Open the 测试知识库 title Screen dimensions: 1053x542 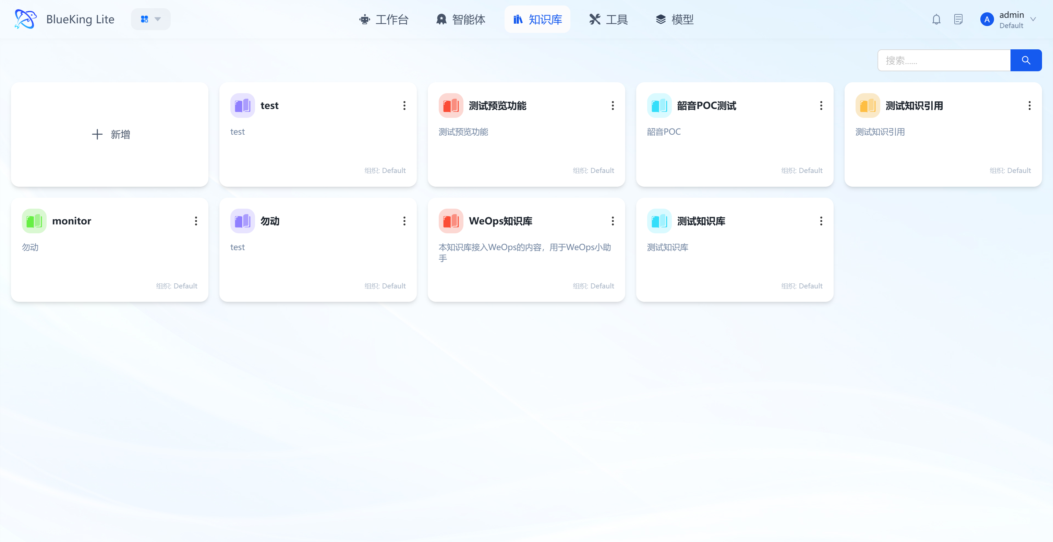click(x=701, y=221)
